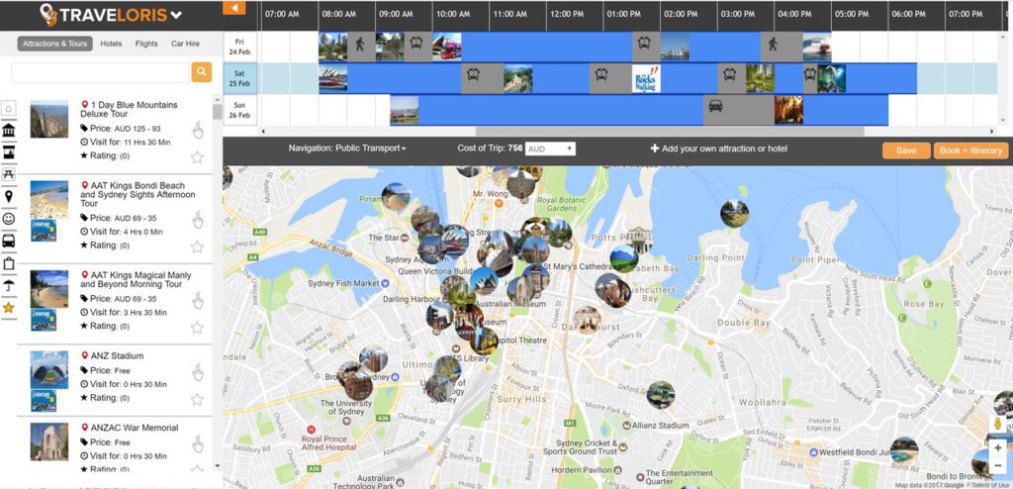This screenshot has width=1013, height=489.
Task: Click hand pointer icon for ANZ Stadium
Action: tap(198, 372)
